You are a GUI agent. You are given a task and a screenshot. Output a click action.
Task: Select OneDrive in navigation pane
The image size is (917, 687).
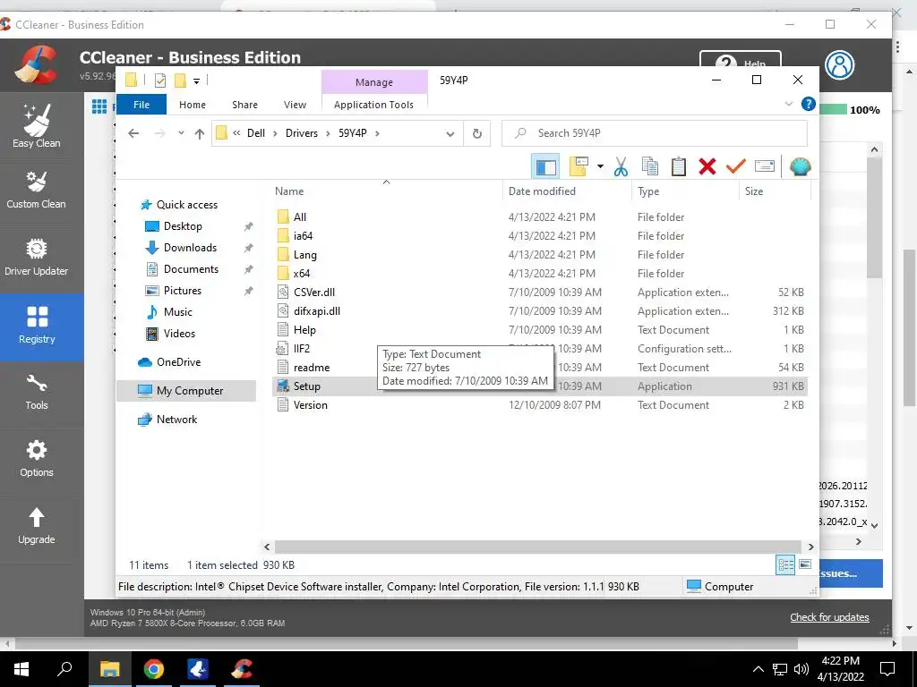[x=178, y=362]
